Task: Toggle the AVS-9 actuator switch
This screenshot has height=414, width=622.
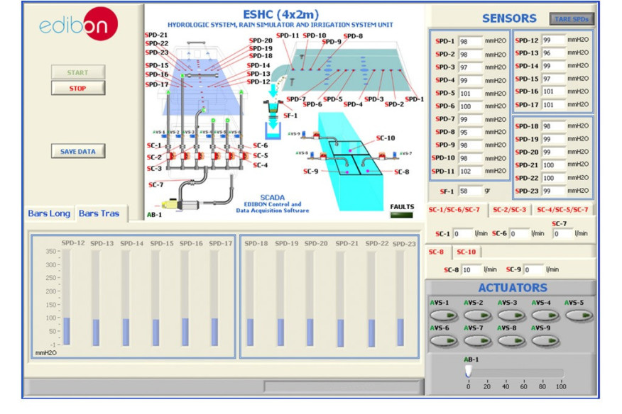Action: (545, 341)
